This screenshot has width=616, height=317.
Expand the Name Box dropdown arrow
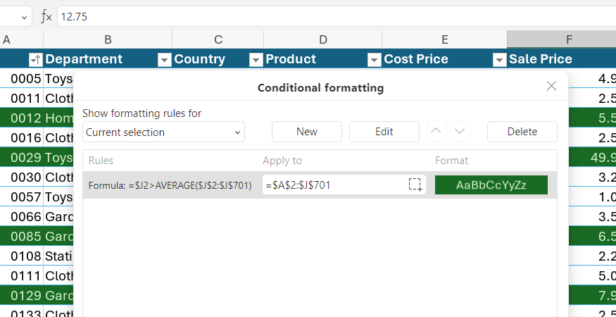25,18
